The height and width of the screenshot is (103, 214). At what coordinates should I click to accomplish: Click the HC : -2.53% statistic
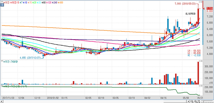pyautogui.click(x=194, y=55)
